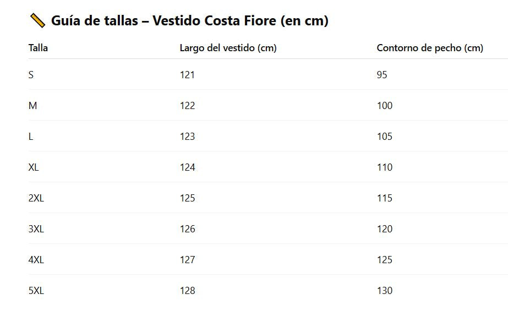The width and height of the screenshot is (508, 316).
Task: Select chest measurement value 105
Action: tap(384, 137)
